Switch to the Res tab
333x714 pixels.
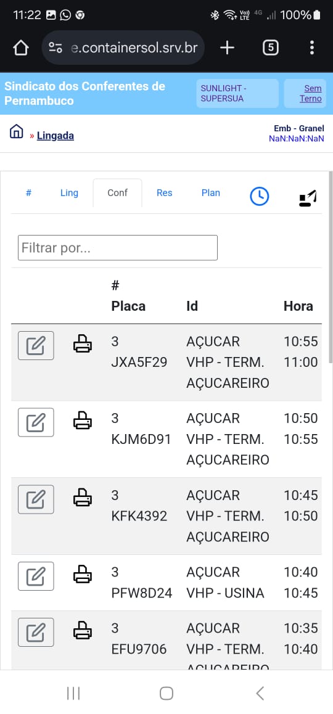pos(165,192)
